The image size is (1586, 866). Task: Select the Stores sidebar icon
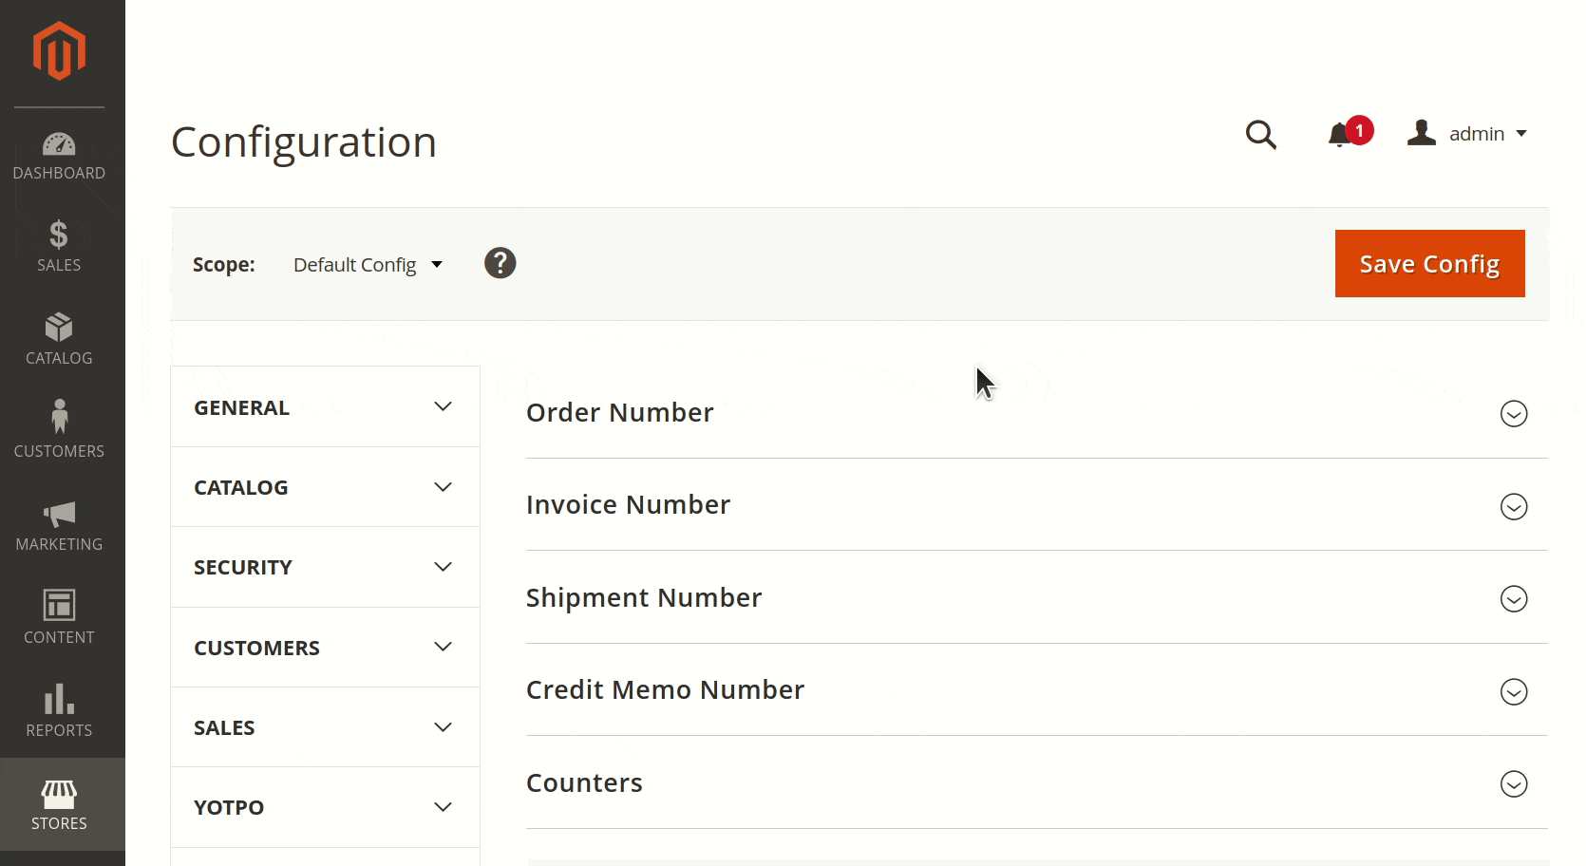coord(59,802)
